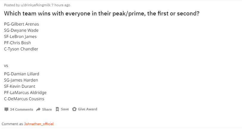Open u/drinkyafkingmilk user profile link

[35, 5]
